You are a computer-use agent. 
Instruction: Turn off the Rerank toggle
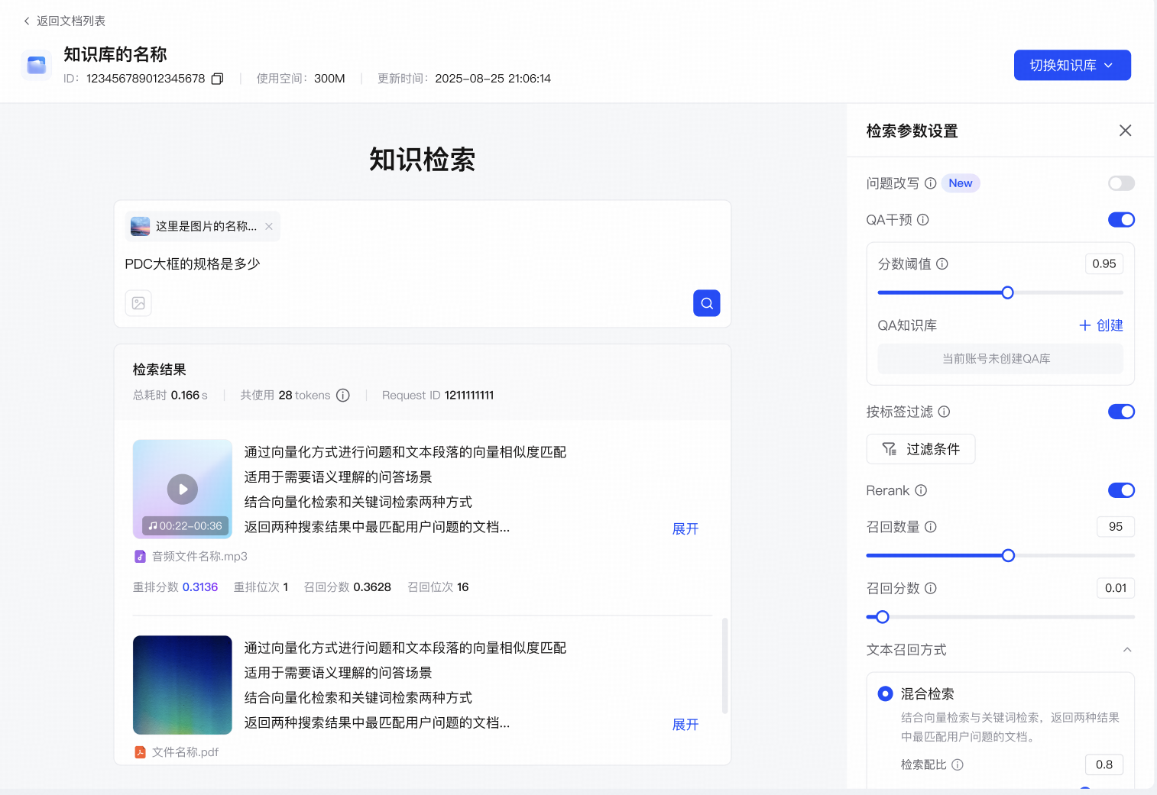coord(1121,490)
